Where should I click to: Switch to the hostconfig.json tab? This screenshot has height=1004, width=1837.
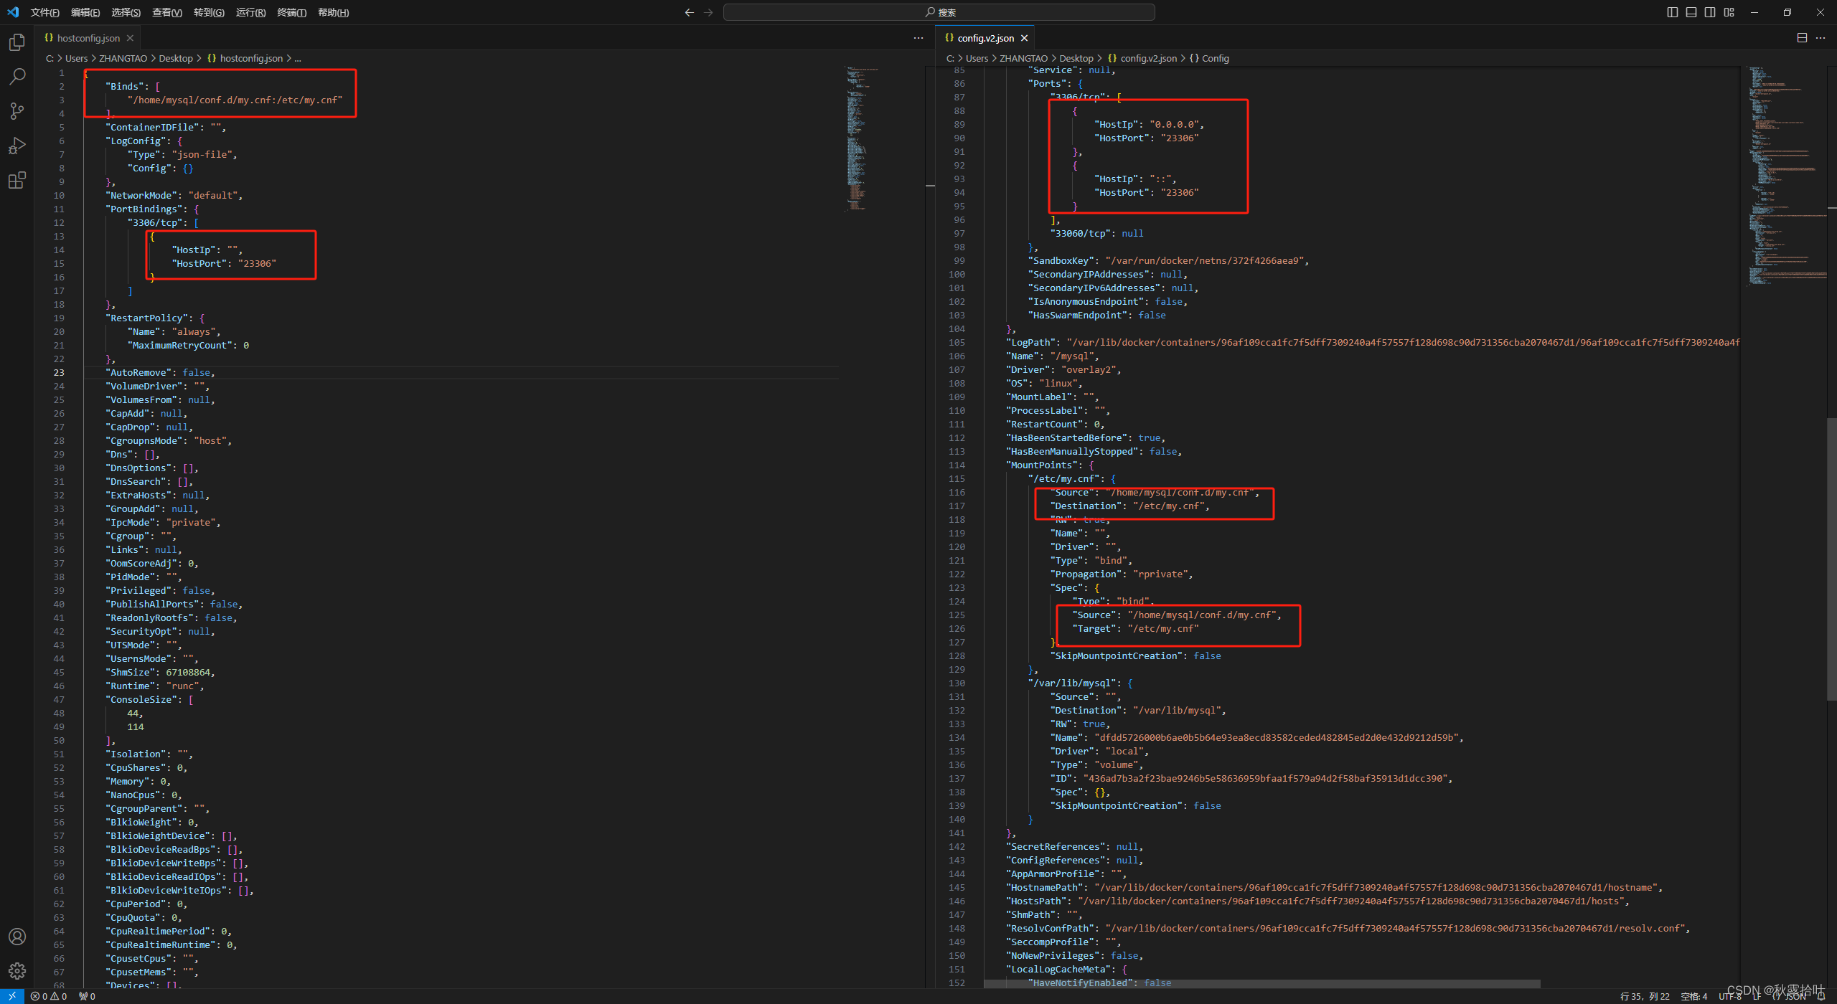pos(88,38)
